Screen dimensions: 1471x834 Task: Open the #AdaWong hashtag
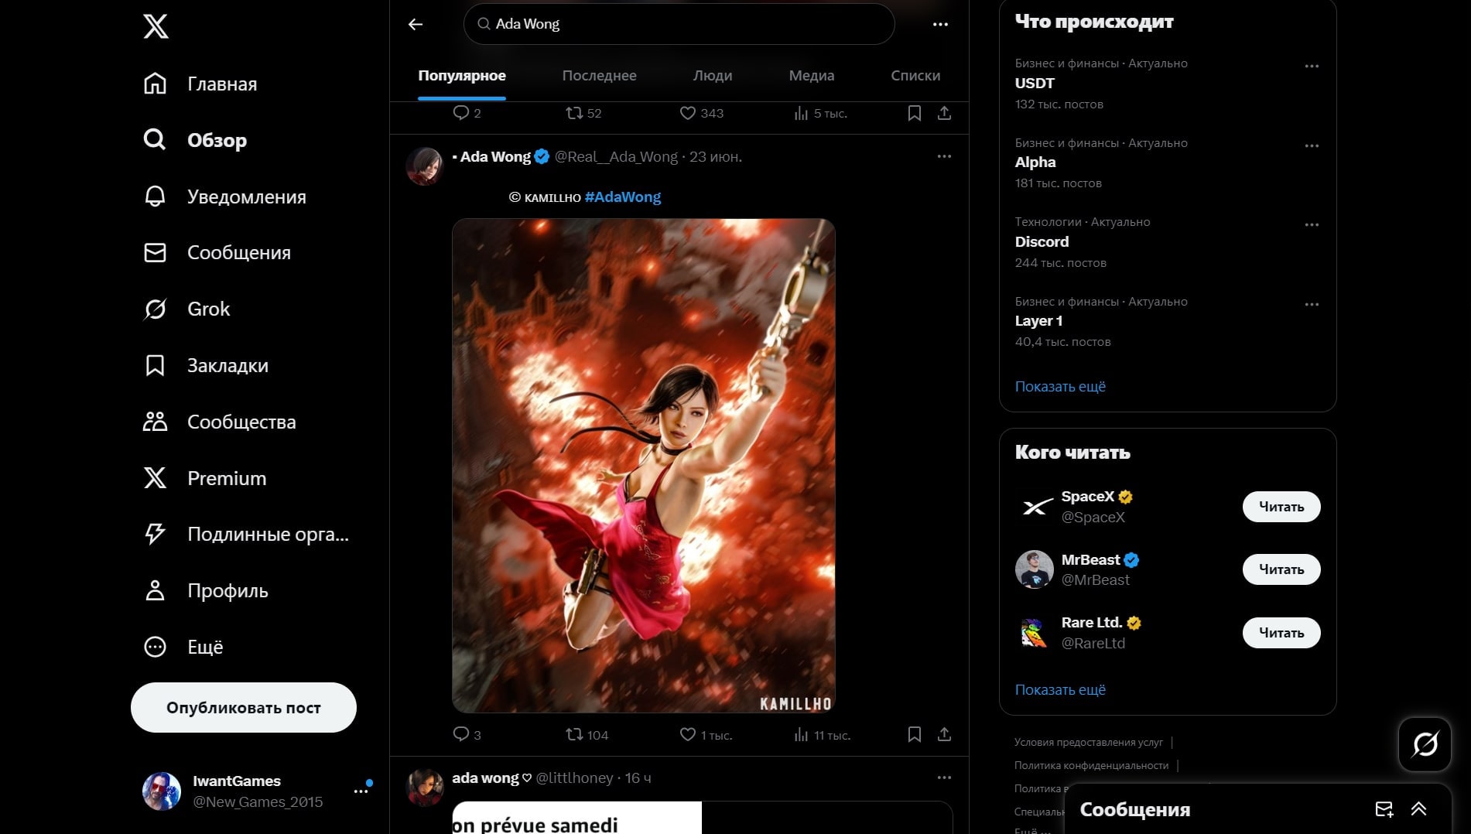point(623,197)
